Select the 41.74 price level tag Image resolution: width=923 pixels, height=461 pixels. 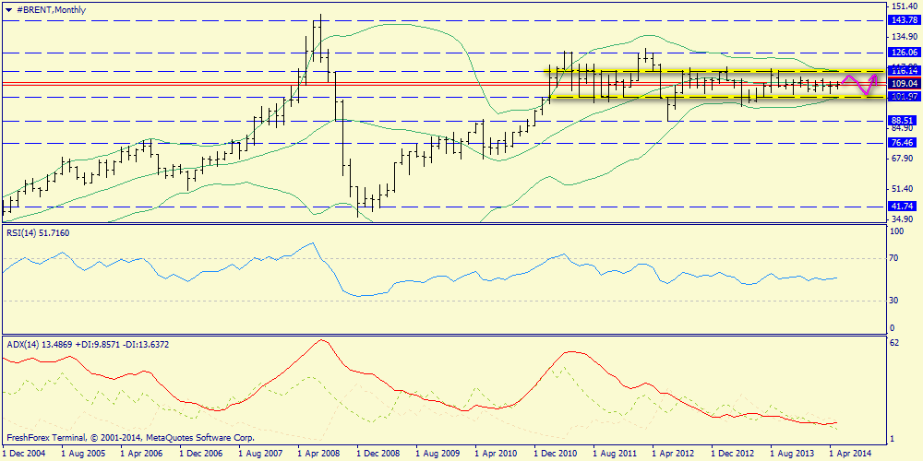click(x=901, y=207)
